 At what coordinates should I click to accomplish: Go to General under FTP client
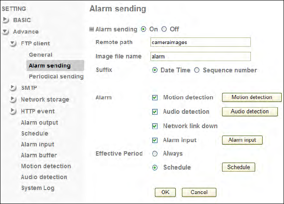pos(41,54)
